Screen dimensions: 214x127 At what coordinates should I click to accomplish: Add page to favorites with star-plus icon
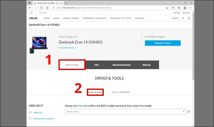(167, 8)
